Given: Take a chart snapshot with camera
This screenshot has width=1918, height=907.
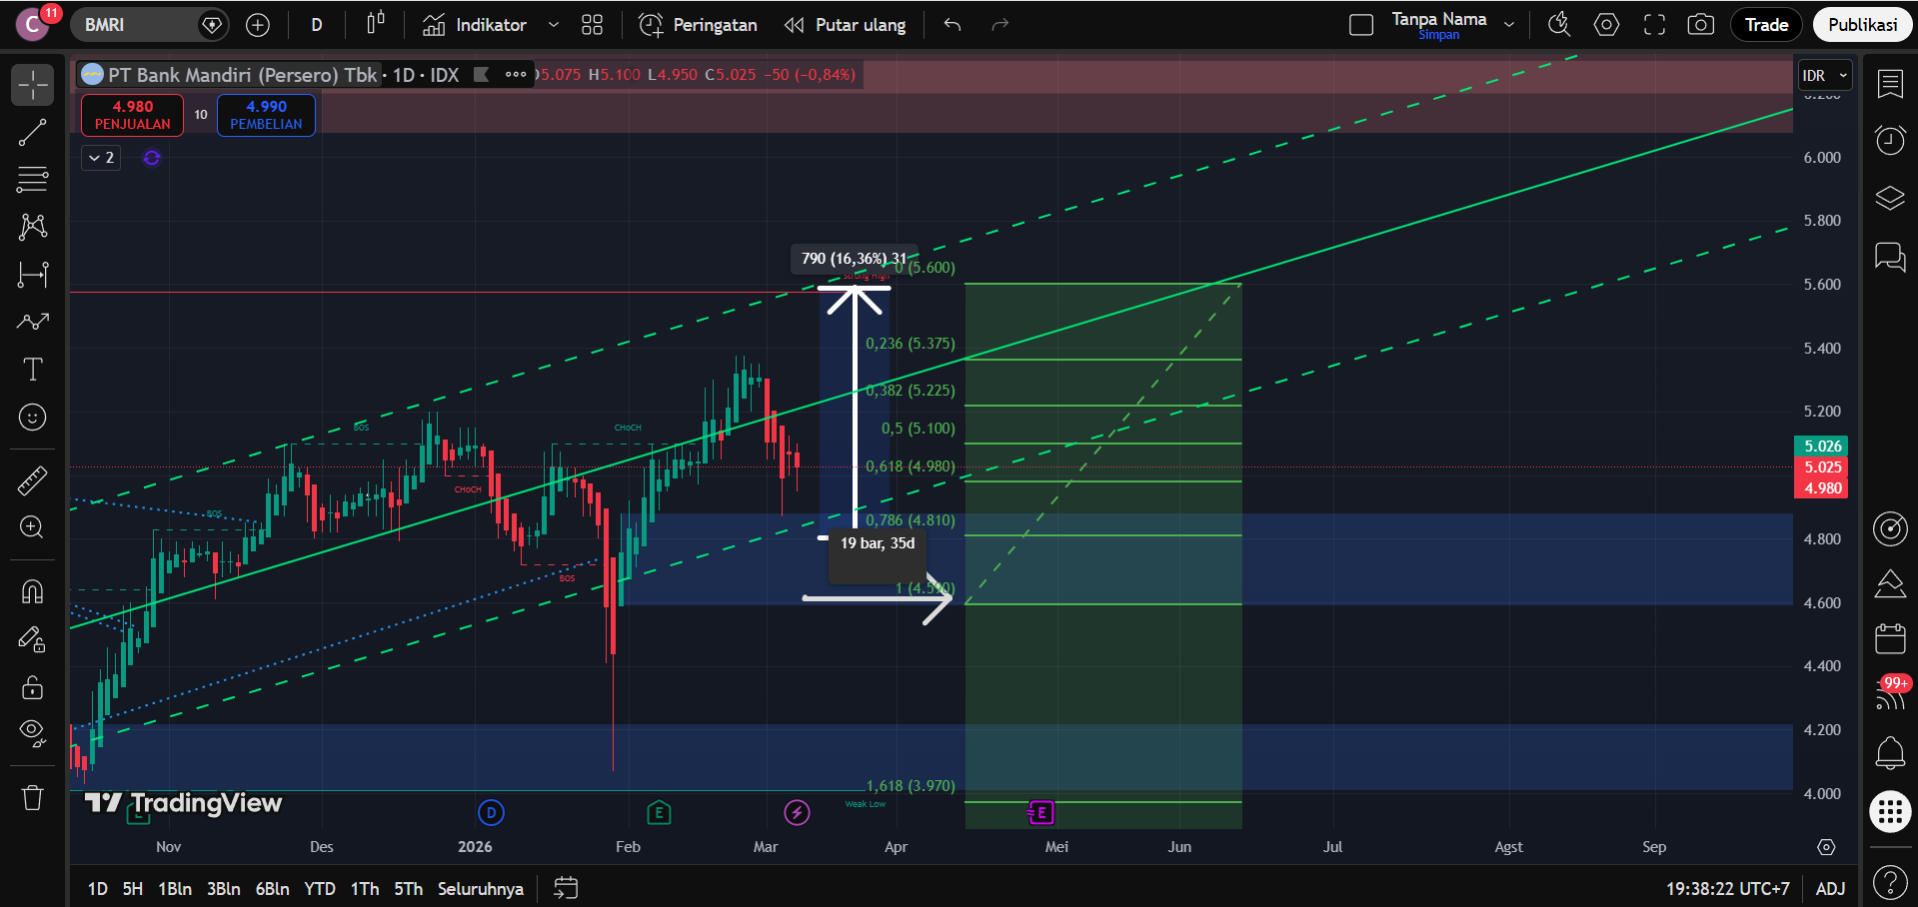Looking at the screenshot, I should (x=1701, y=25).
